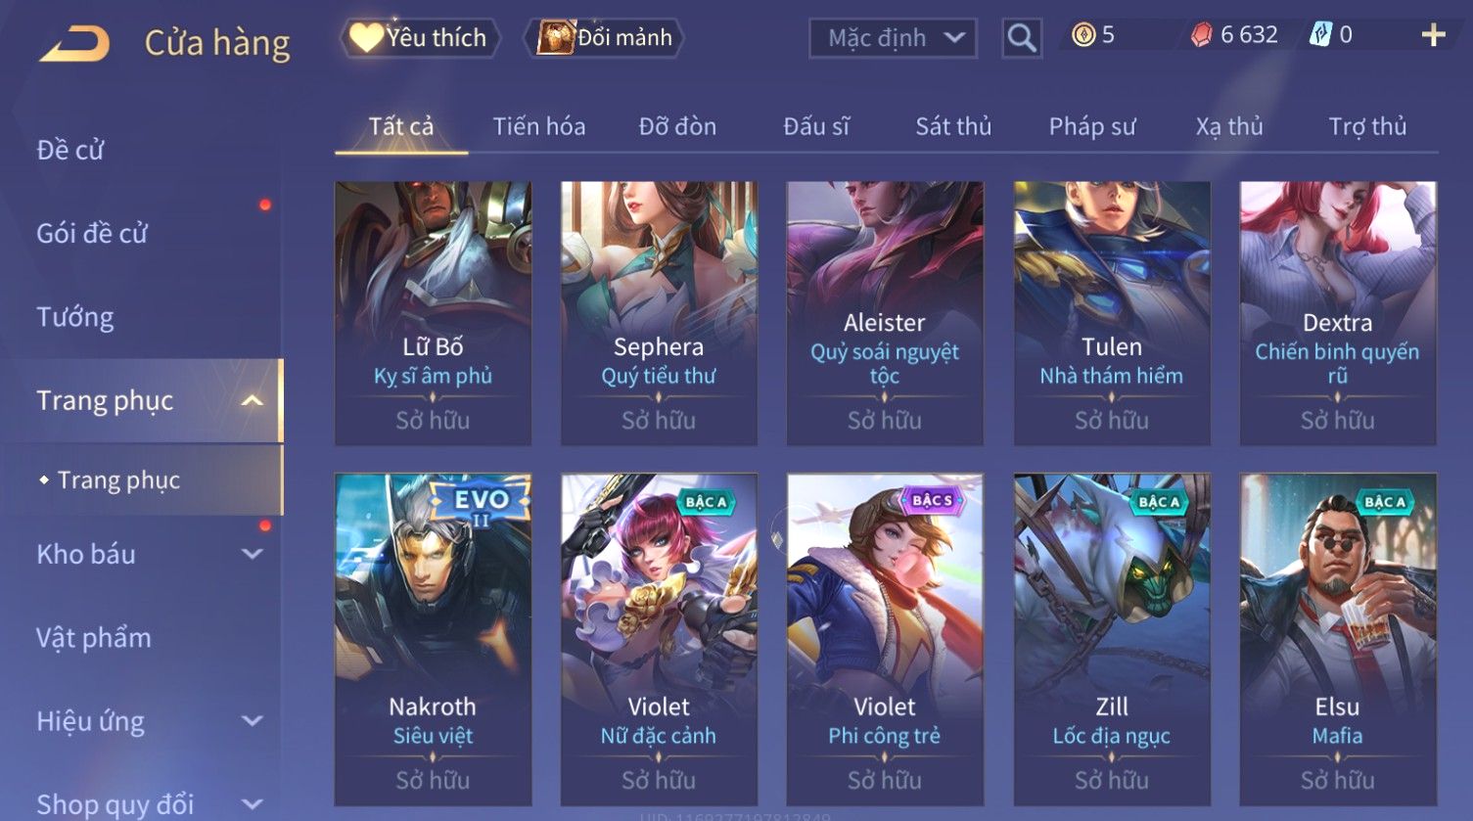Tap the red ruby currency icon

[1201, 35]
